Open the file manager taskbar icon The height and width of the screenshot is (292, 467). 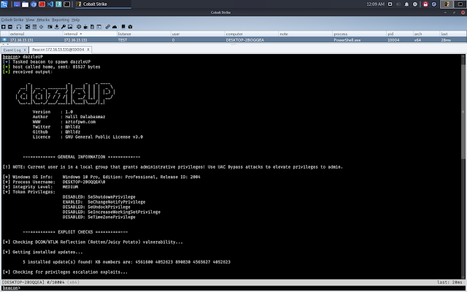click(25, 4)
